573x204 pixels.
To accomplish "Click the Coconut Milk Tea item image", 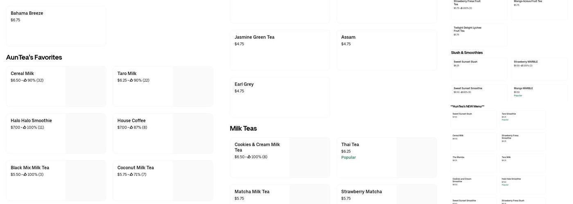I will (x=192, y=180).
